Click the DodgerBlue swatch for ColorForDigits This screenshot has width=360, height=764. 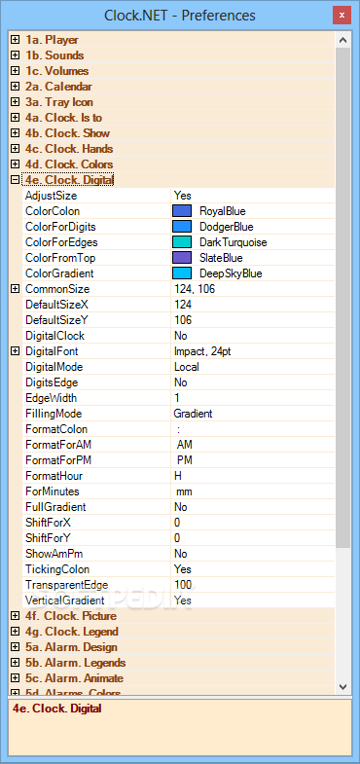pyautogui.click(x=182, y=227)
